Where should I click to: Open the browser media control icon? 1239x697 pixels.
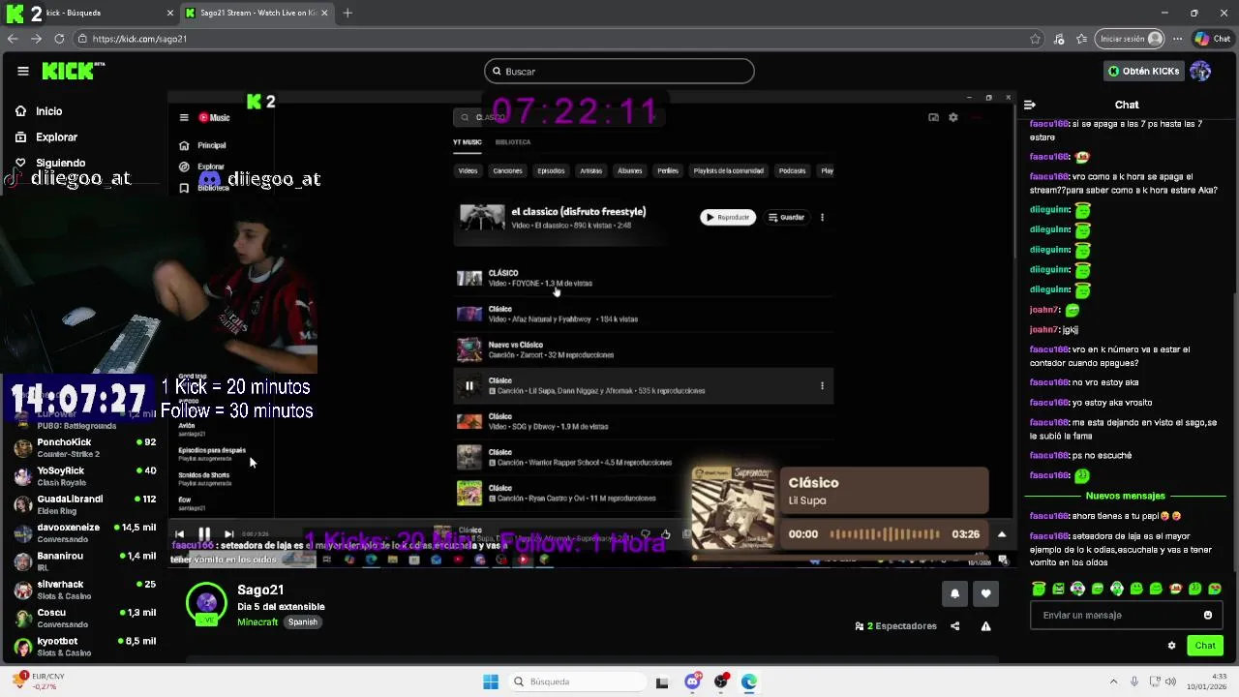(1060, 39)
